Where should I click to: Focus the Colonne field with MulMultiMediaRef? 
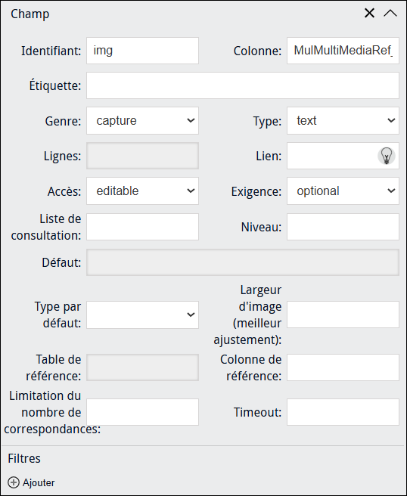pos(343,51)
